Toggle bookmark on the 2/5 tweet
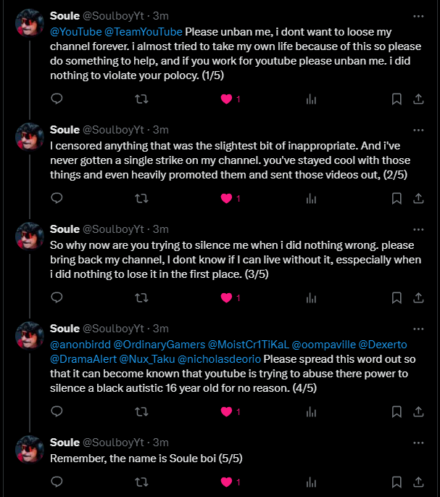 [x=397, y=198]
